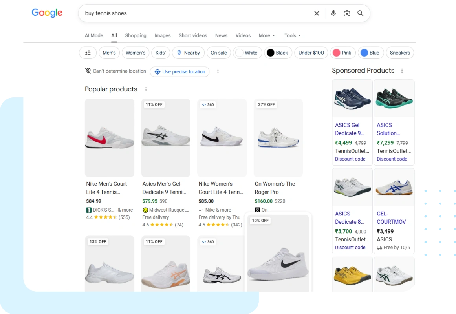Open sponsored ASICS Dedicate 8 link

[x=350, y=218]
